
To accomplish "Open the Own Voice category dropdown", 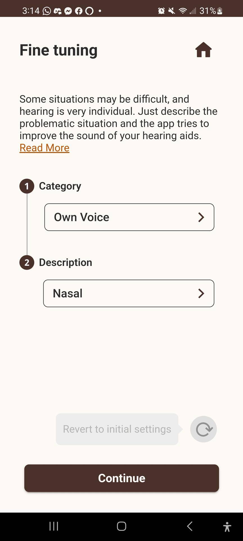I will (129, 217).
